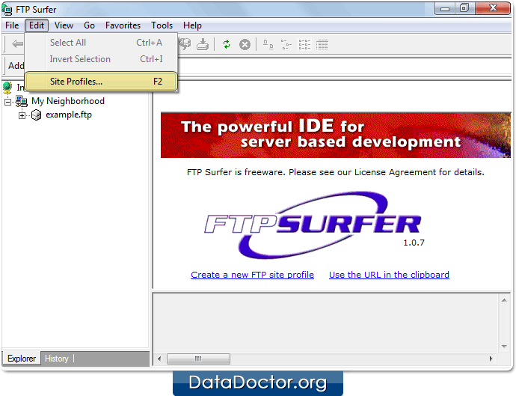Open the Help menu
The image size is (516, 396).
point(192,25)
